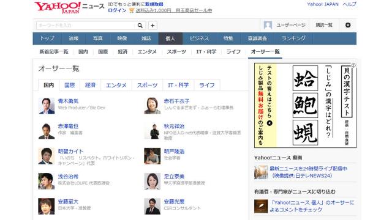
Task: Click the Yahoo! JAPAN logo
Action: pyautogui.click(x=58, y=7)
